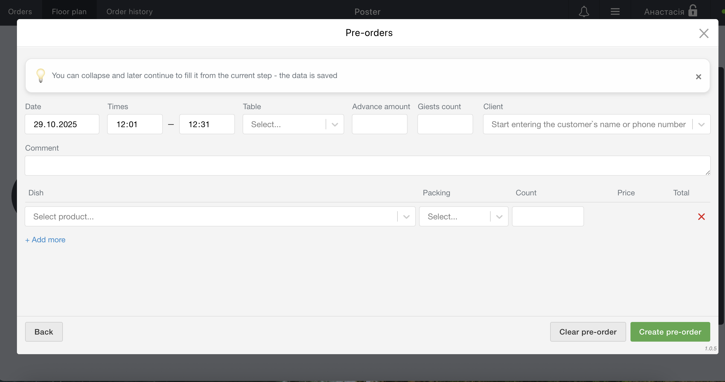This screenshot has width=725, height=382.
Task: Expand the Table select dropdown
Action: point(334,124)
